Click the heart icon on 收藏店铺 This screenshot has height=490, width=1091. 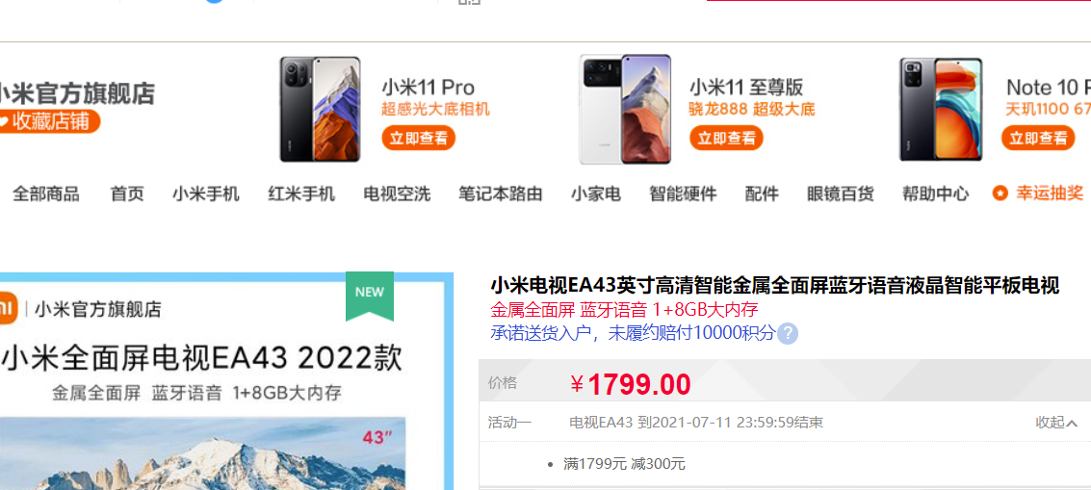(x=4, y=122)
